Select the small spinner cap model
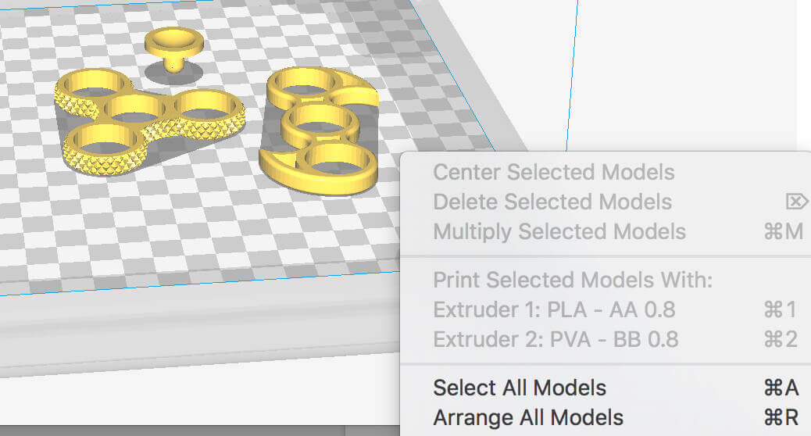The image size is (811, 436). click(x=173, y=48)
